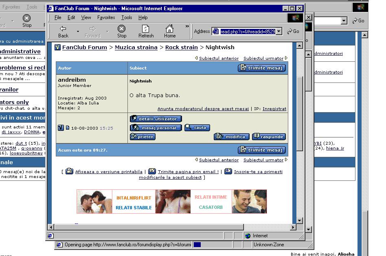The width and height of the screenshot is (386, 256).
Task: Open Muzica straina breadcrumb link
Action: click(136, 47)
